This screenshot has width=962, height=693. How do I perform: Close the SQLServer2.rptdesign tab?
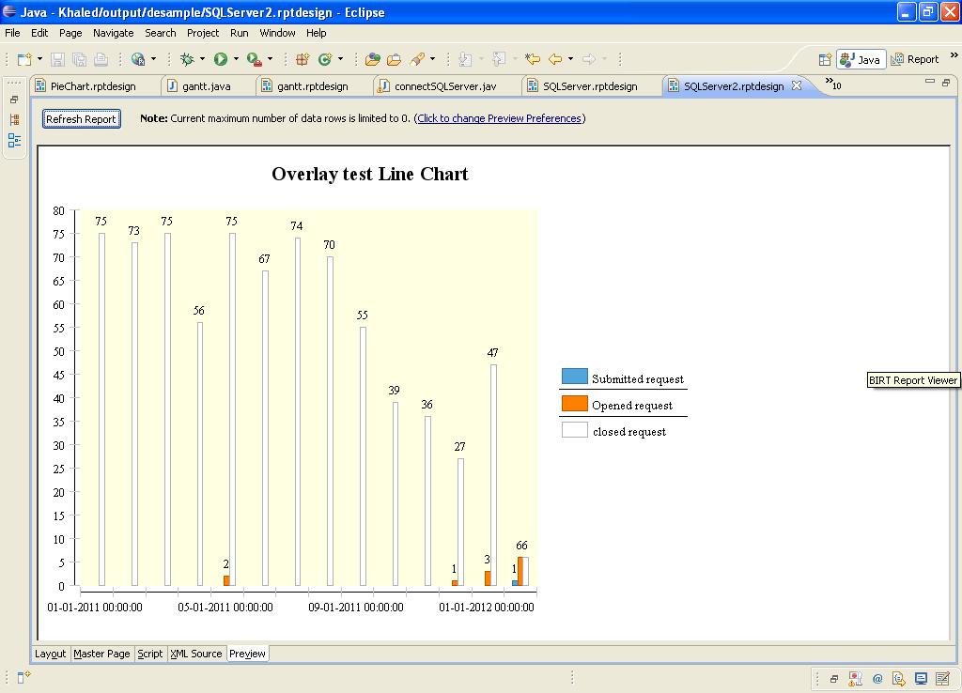click(x=797, y=85)
